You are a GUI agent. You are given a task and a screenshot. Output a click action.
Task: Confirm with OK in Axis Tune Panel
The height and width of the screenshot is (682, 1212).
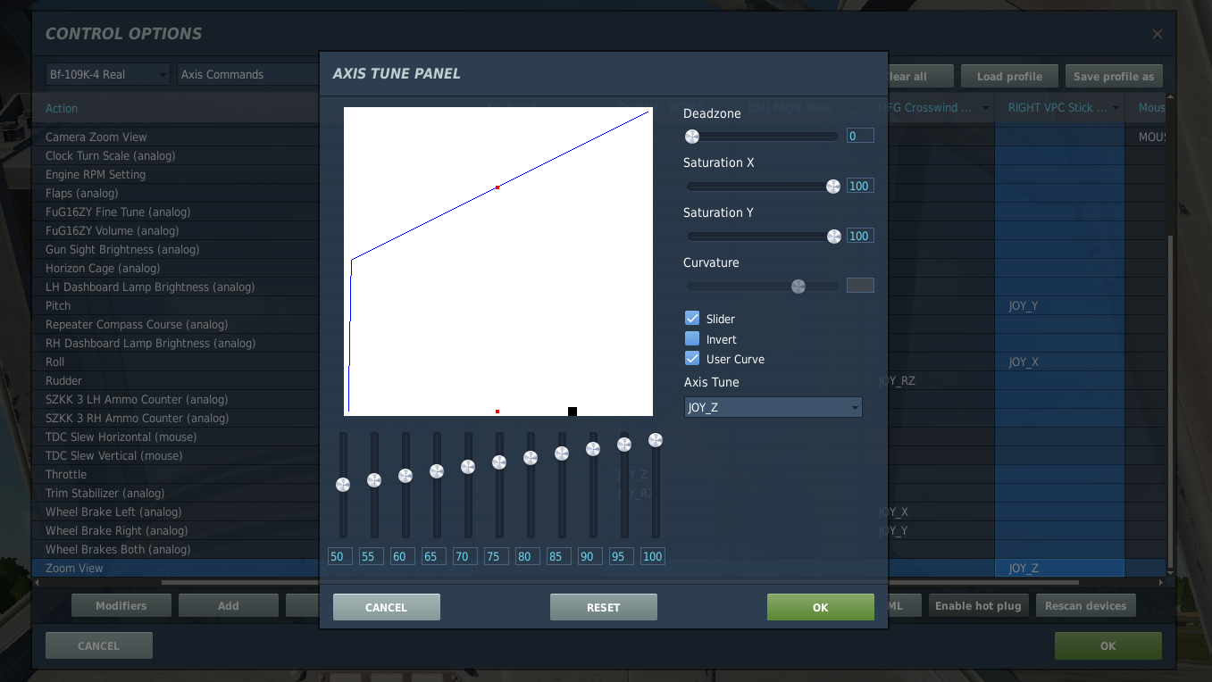coord(821,607)
